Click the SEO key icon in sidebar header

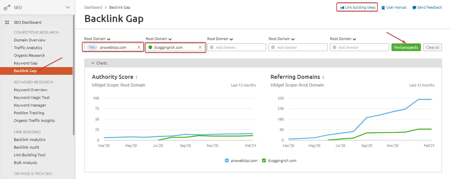[7, 7]
